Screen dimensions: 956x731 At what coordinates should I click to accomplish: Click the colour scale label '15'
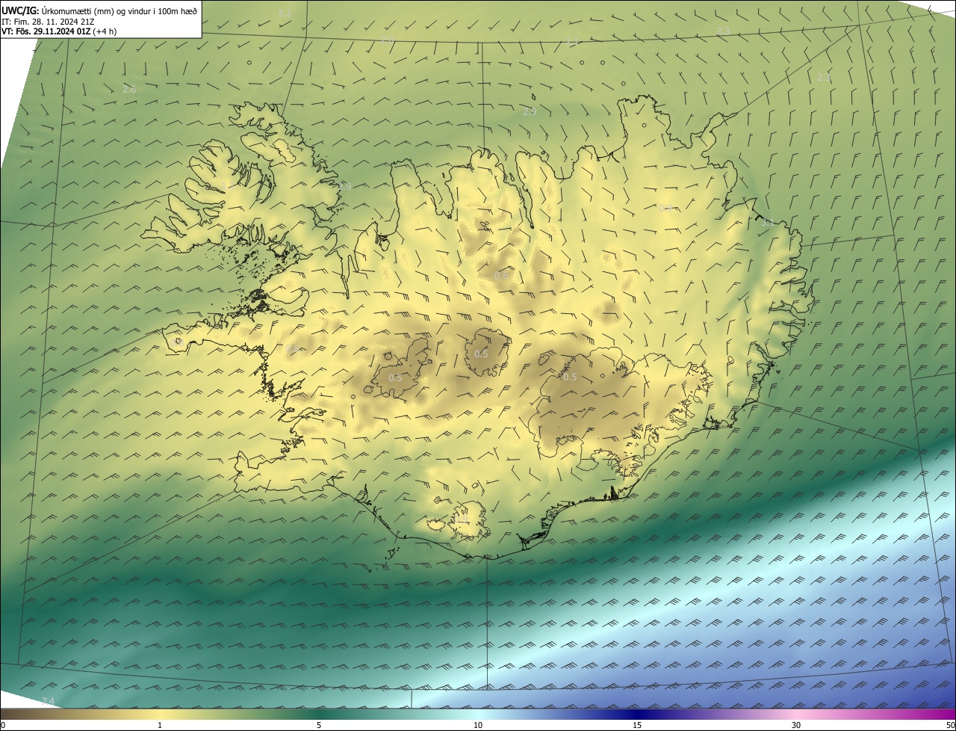tap(637, 725)
